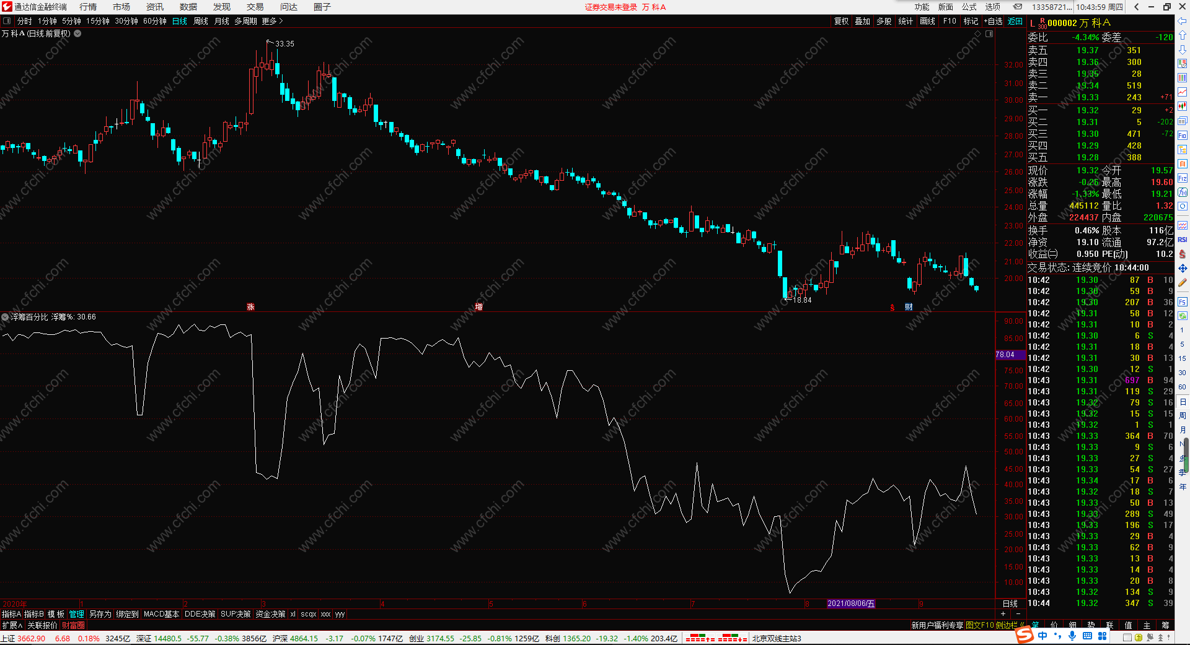Click the RSI indicator icon in sidebar

point(1182,240)
